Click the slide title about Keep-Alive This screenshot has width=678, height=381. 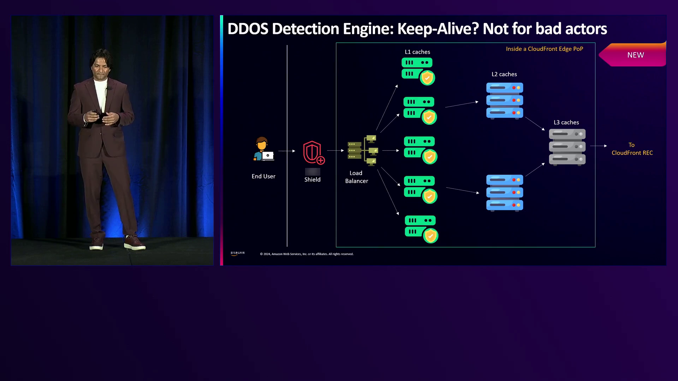click(417, 29)
